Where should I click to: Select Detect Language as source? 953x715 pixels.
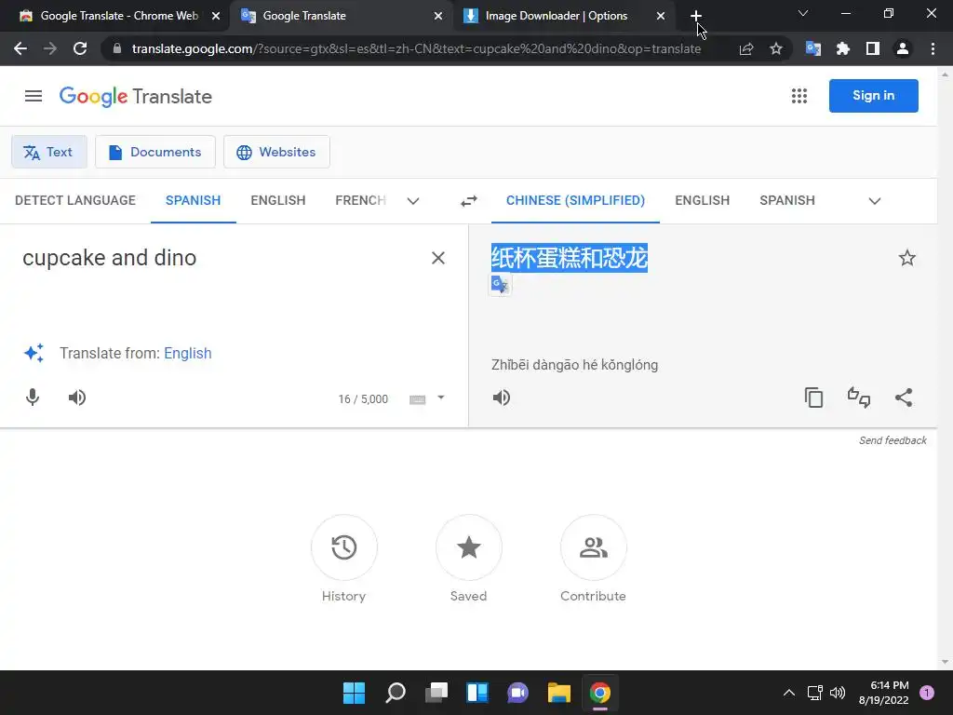(x=75, y=201)
